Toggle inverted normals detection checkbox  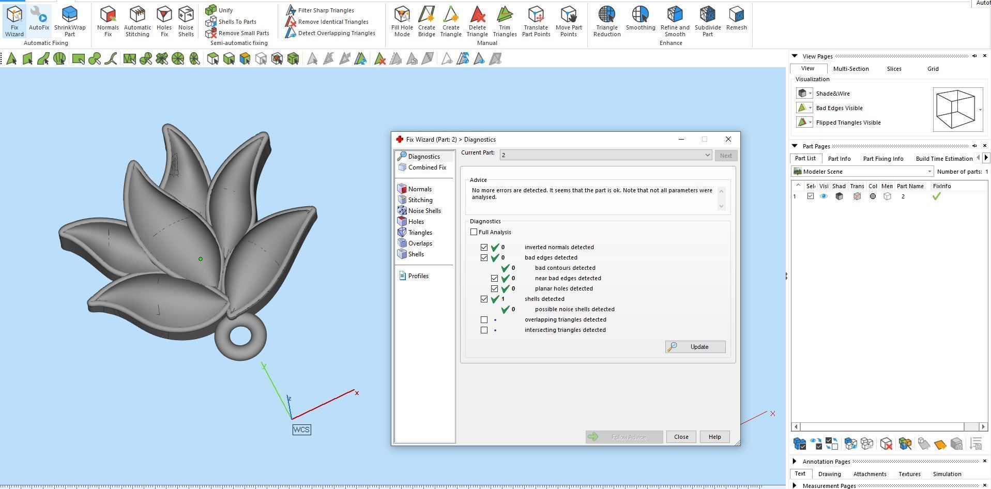pyautogui.click(x=484, y=247)
